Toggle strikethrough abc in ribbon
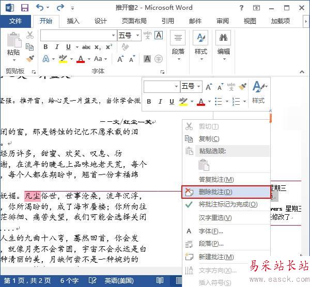The width and height of the screenshot is (310, 287). [86, 47]
